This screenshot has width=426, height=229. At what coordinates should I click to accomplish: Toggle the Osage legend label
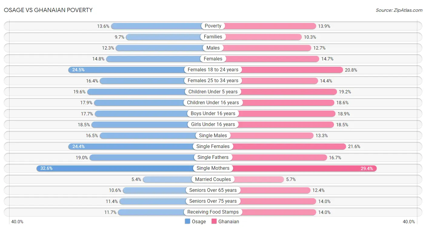(199, 221)
